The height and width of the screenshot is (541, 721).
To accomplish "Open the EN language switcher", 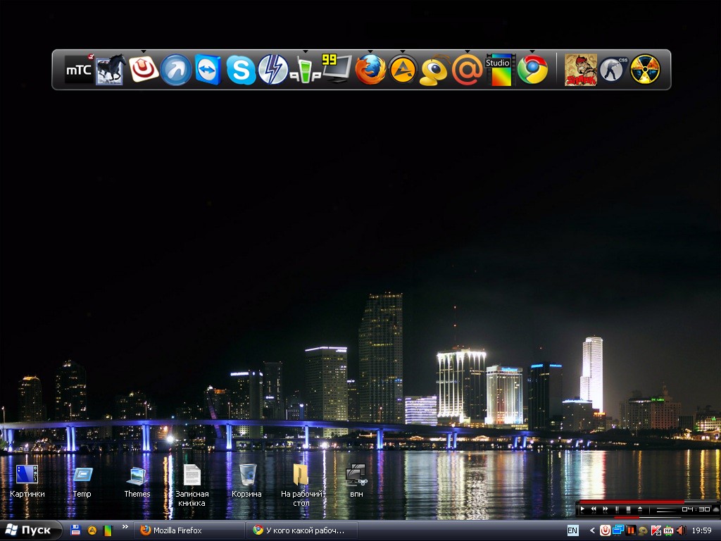I will pos(572,530).
